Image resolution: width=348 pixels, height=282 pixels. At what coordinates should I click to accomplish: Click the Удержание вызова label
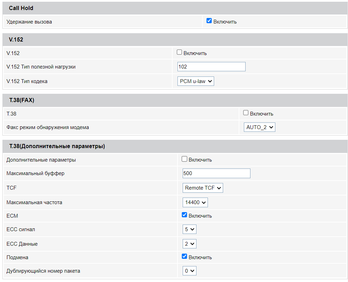point(29,22)
